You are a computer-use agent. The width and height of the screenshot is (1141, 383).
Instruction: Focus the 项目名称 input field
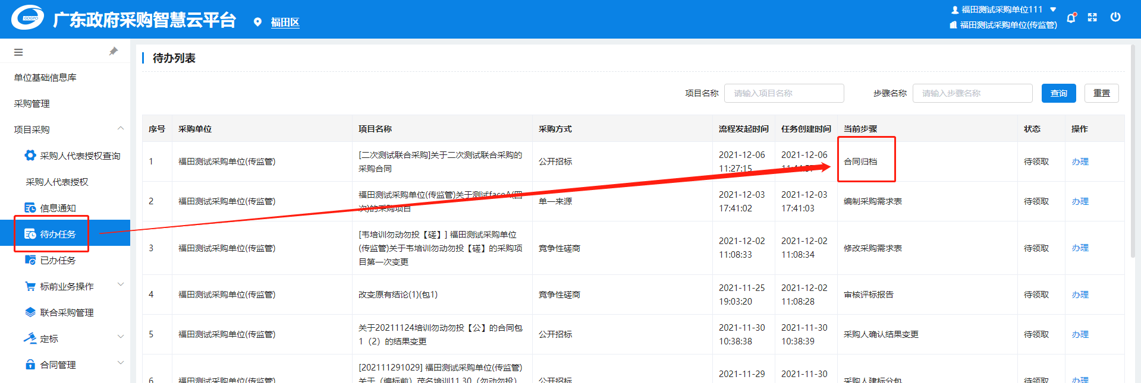784,93
